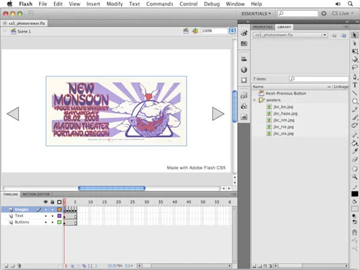Sort library by Name column arrow
Viewport: 360px width, 270px height.
point(329,86)
